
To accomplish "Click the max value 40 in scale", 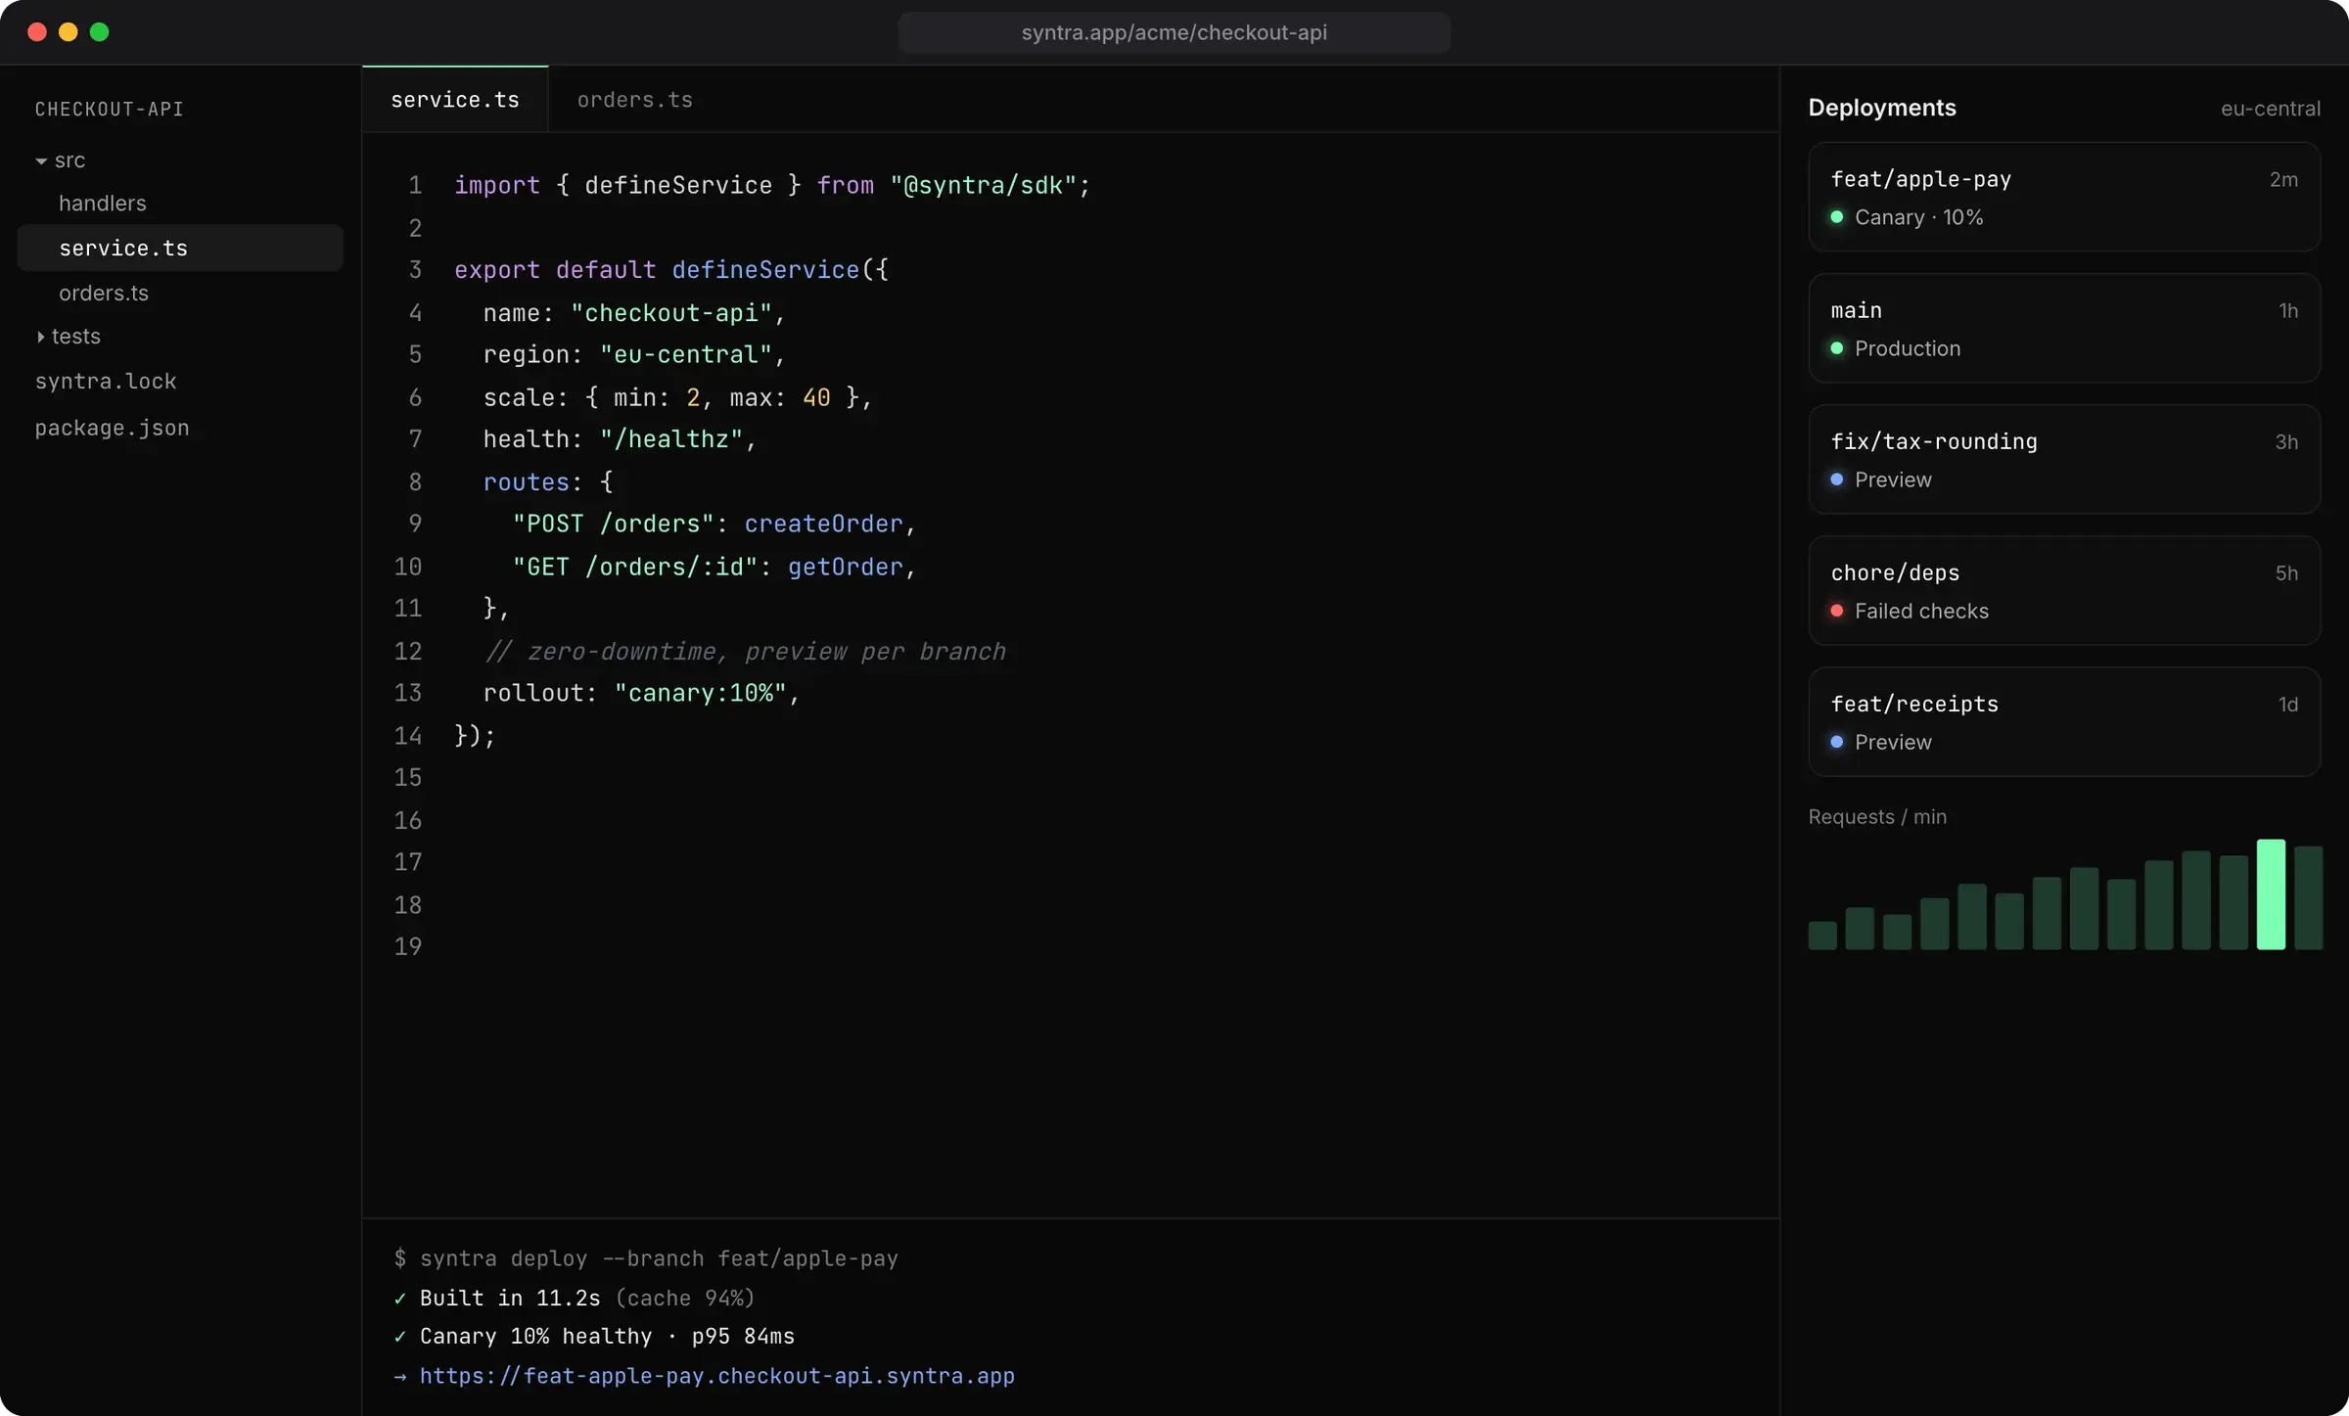I will point(816,397).
